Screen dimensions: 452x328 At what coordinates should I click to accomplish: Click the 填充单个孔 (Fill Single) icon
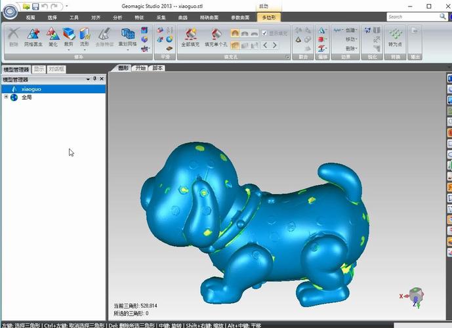216,37
